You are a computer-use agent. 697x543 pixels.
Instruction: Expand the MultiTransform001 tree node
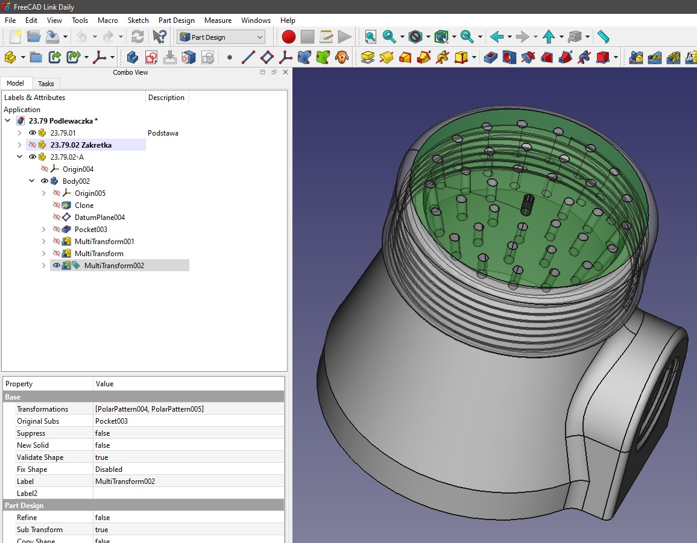[x=44, y=242]
